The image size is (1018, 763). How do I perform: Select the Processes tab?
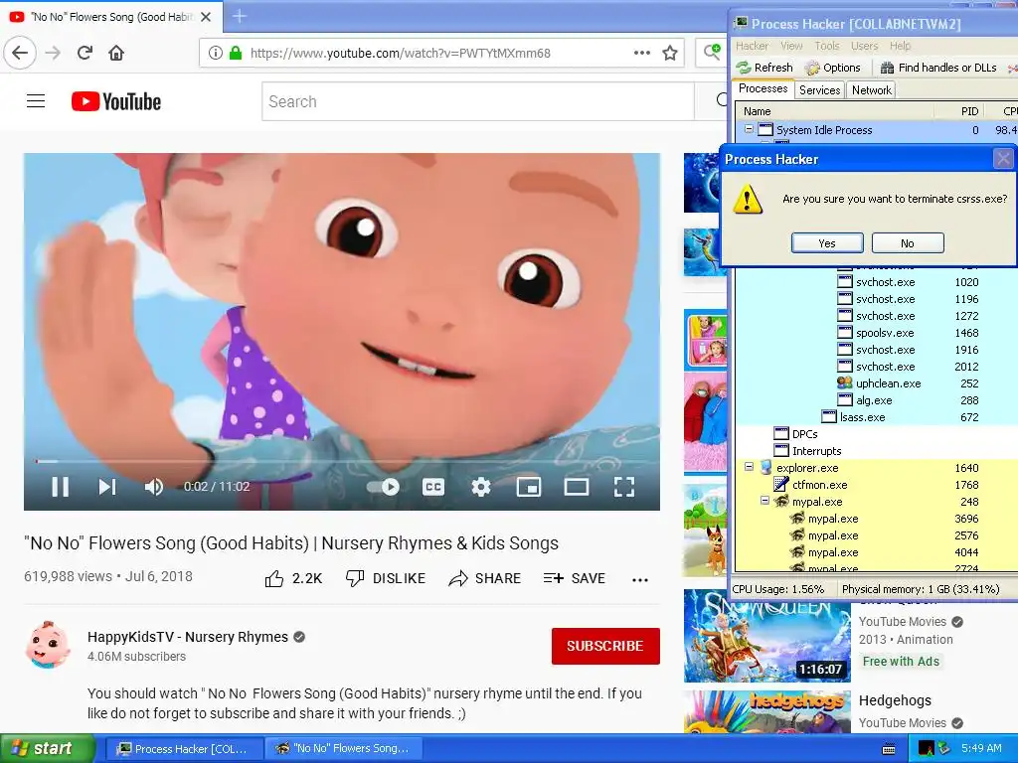click(x=763, y=88)
